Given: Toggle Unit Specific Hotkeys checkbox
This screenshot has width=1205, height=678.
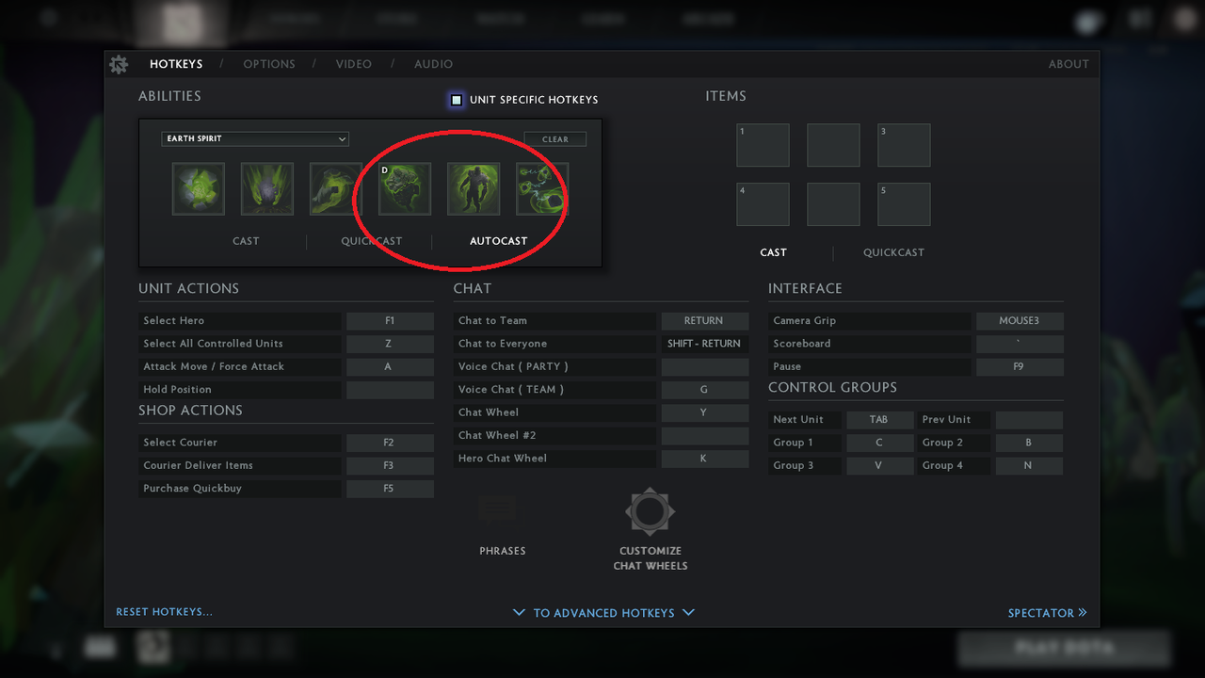Looking at the screenshot, I should pyautogui.click(x=457, y=100).
